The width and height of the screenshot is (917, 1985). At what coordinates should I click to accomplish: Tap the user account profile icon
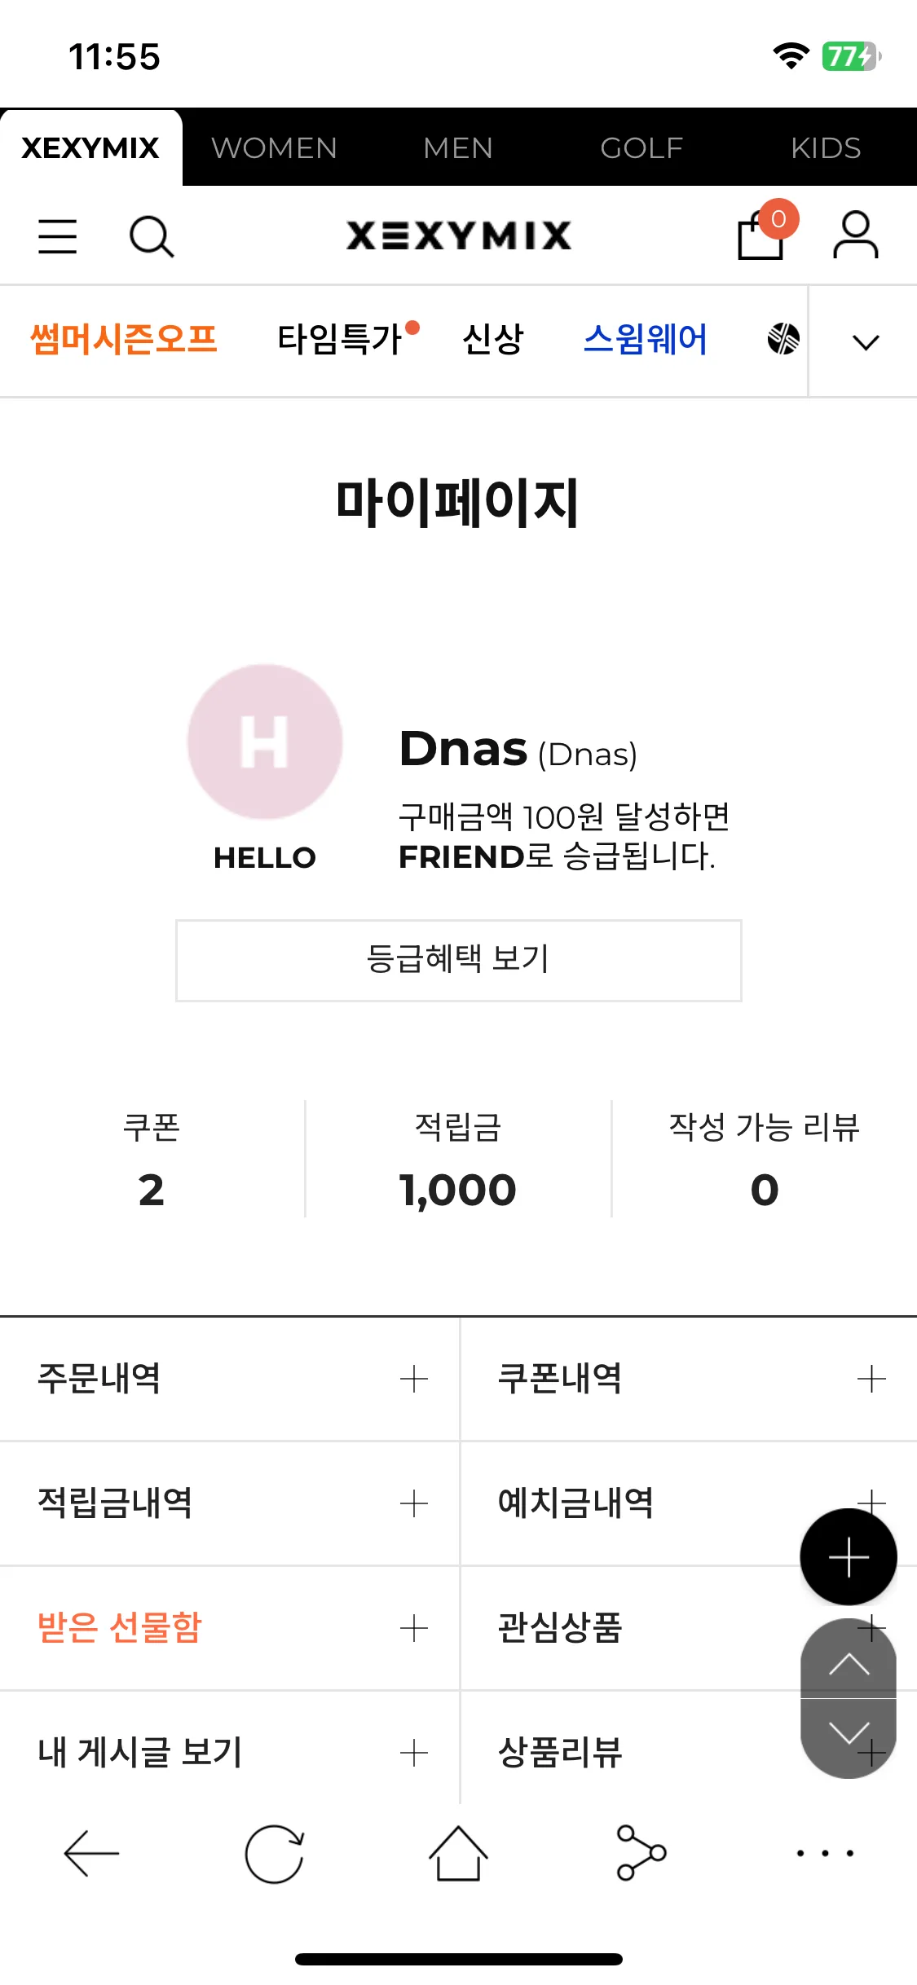[855, 235]
